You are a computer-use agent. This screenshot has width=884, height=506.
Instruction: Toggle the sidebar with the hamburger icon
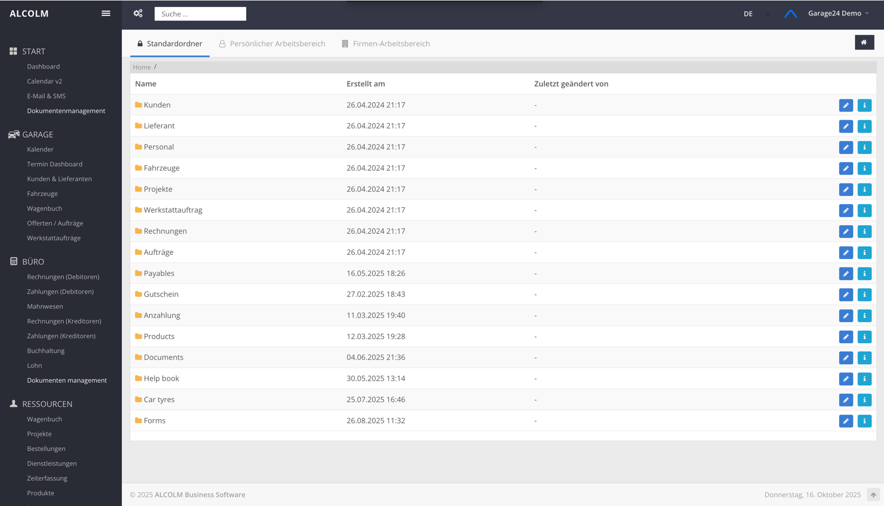tap(105, 13)
